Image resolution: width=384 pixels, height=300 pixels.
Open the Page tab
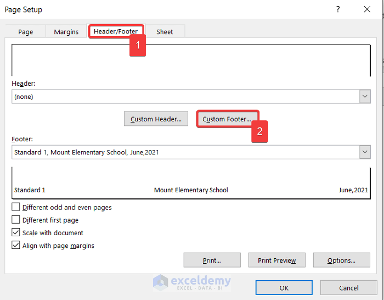coord(25,32)
